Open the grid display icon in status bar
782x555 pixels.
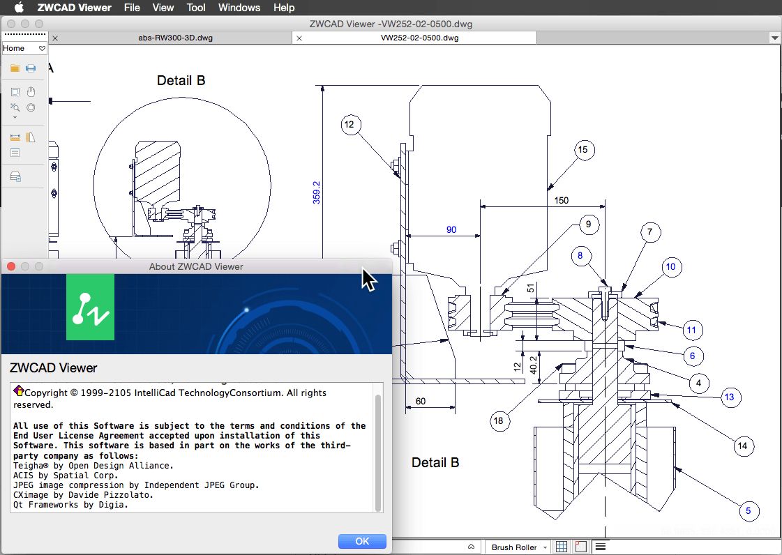[x=562, y=546]
